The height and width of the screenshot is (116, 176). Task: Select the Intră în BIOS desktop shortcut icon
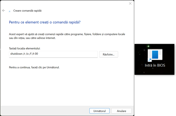(x=155, y=55)
